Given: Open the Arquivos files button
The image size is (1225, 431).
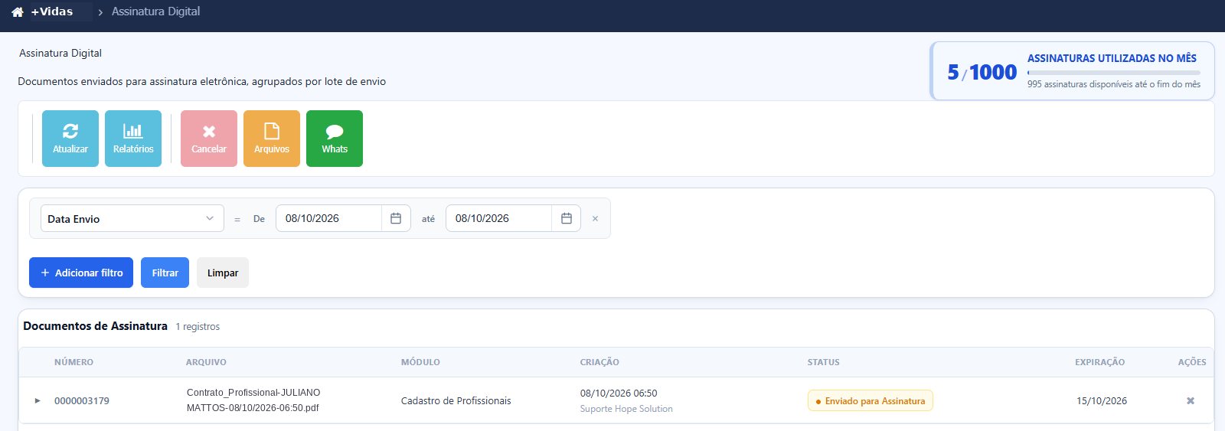Looking at the screenshot, I should click(272, 139).
